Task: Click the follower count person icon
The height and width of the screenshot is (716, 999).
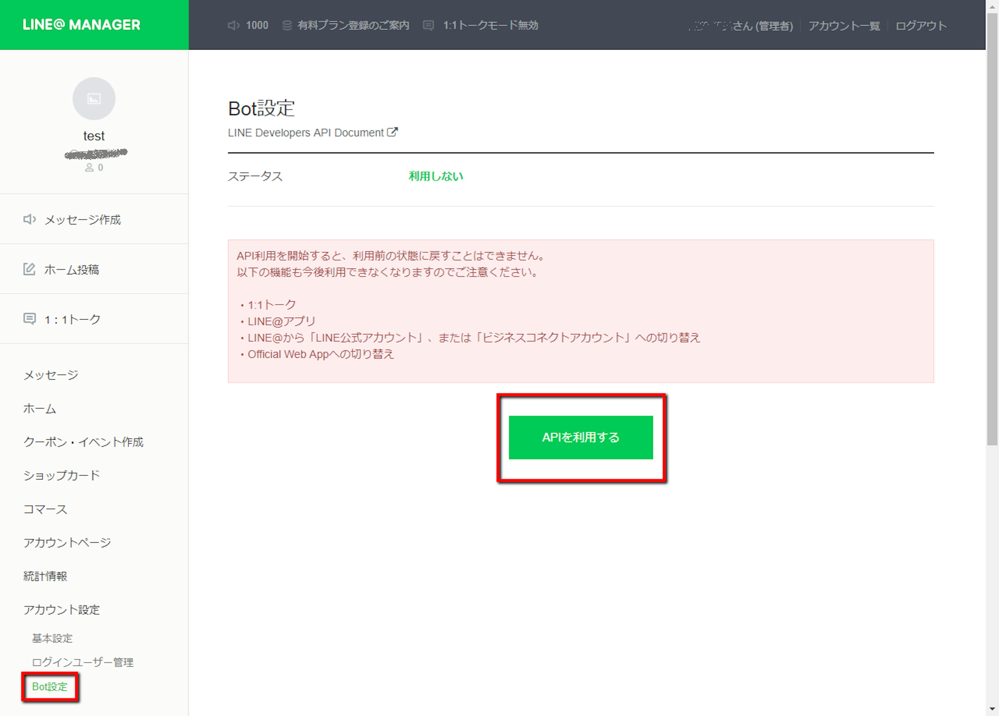Action: pyautogui.click(x=89, y=168)
